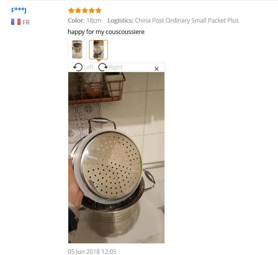Click the review date 05 Jun 2018
Image resolution: width=278 pixels, height=255 pixels.
coord(92,252)
